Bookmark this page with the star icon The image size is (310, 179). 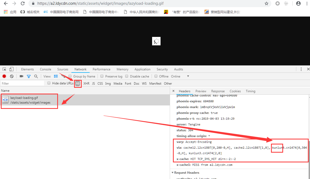[267, 3]
